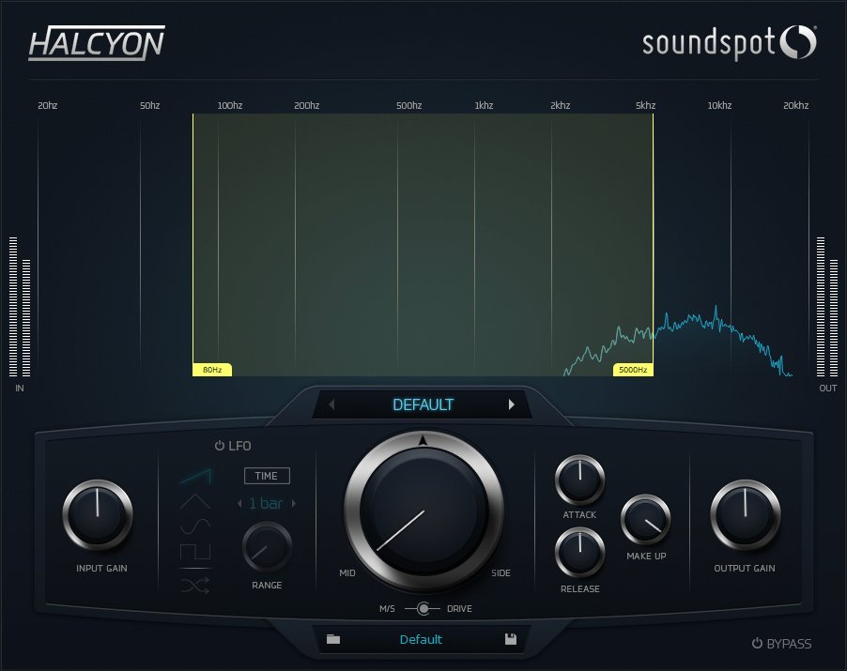Open preset folder icon in bottom bar
The height and width of the screenshot is (671, 847).
point(332,640)
